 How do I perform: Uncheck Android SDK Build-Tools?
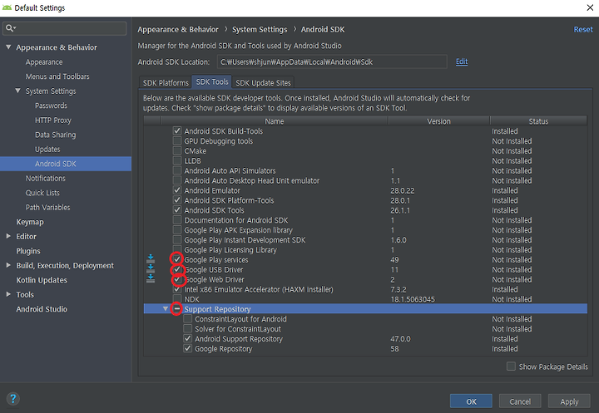(x=177, y=130)
